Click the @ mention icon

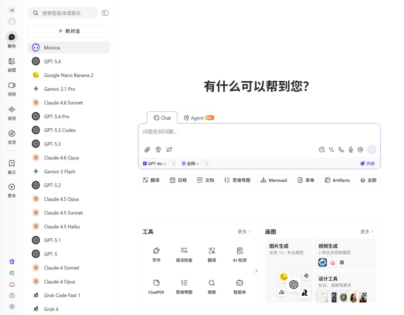coord(360,149)
